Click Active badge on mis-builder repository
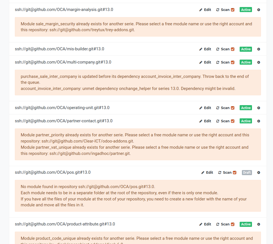 click(x=246, y=49)
